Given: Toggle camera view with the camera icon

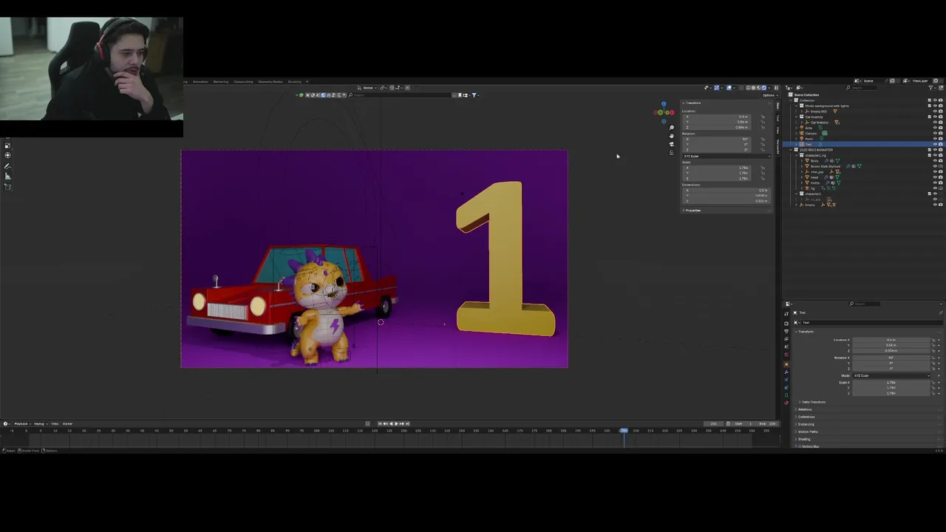Looking at the screenshot, I should point(672,144).
